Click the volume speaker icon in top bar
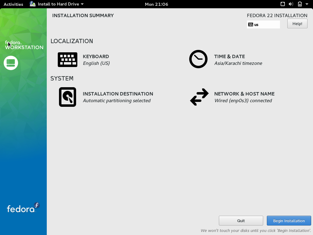This screenshot has height=235, width=313. [x=291, y=4]
